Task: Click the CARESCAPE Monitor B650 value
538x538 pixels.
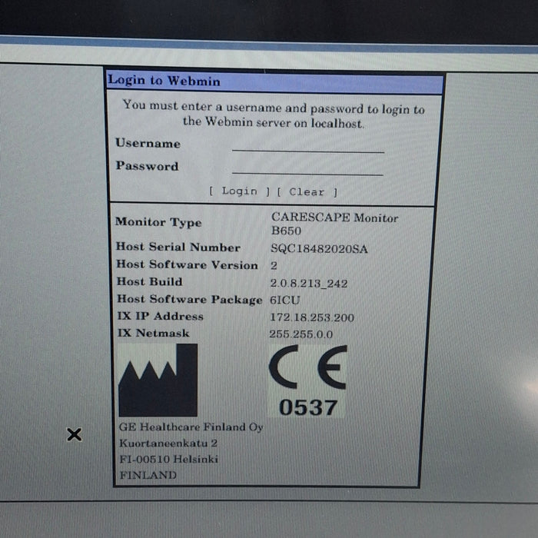Action: (x=334, y=224)
